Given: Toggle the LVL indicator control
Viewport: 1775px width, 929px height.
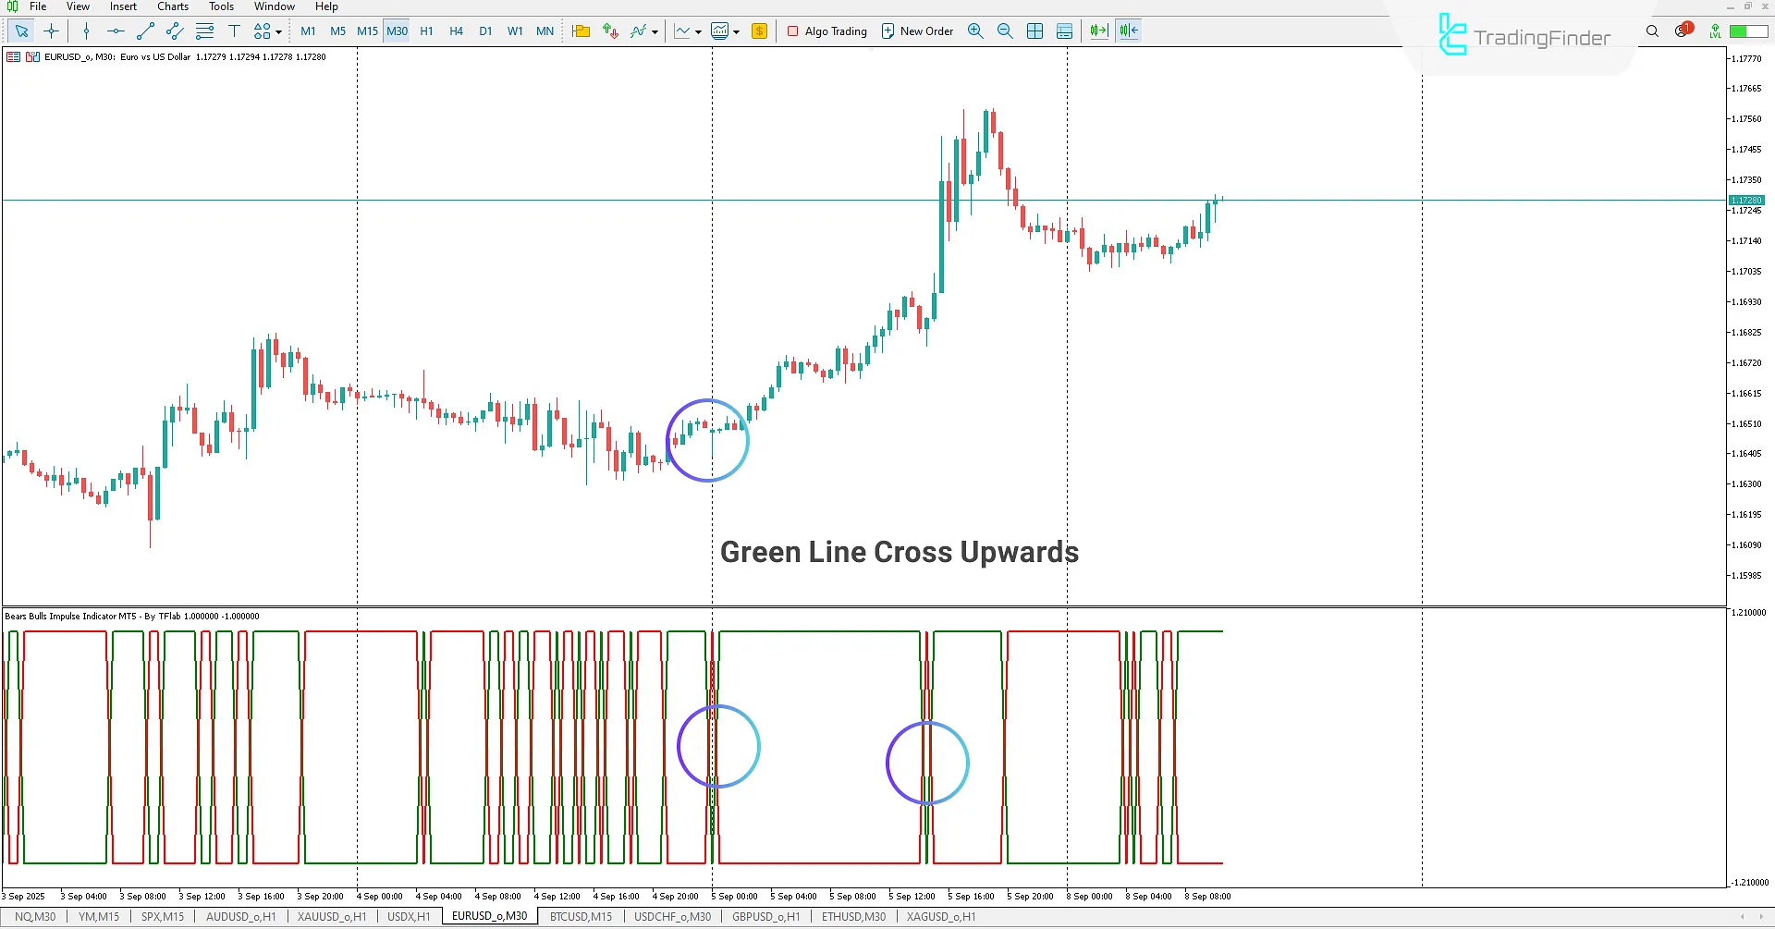Looking at the screenshot, I should click(1715, 31).
